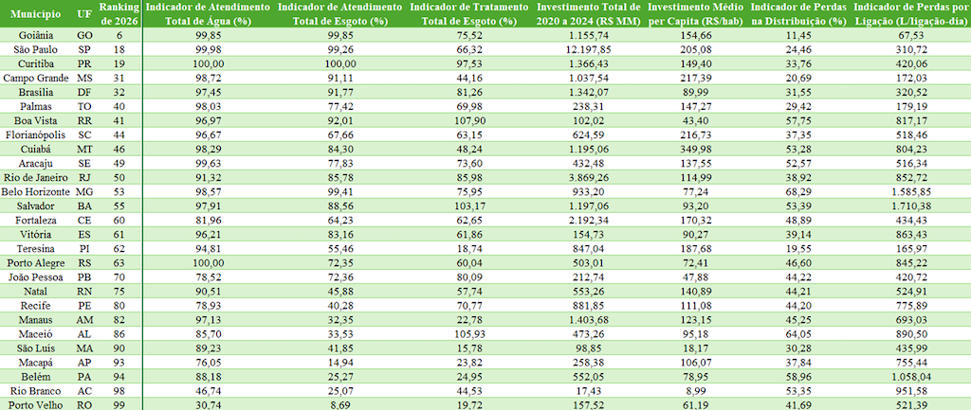The image size is (971, 410).
Task: Click the Belo Horizonte municipality cell
Action: 36,191
